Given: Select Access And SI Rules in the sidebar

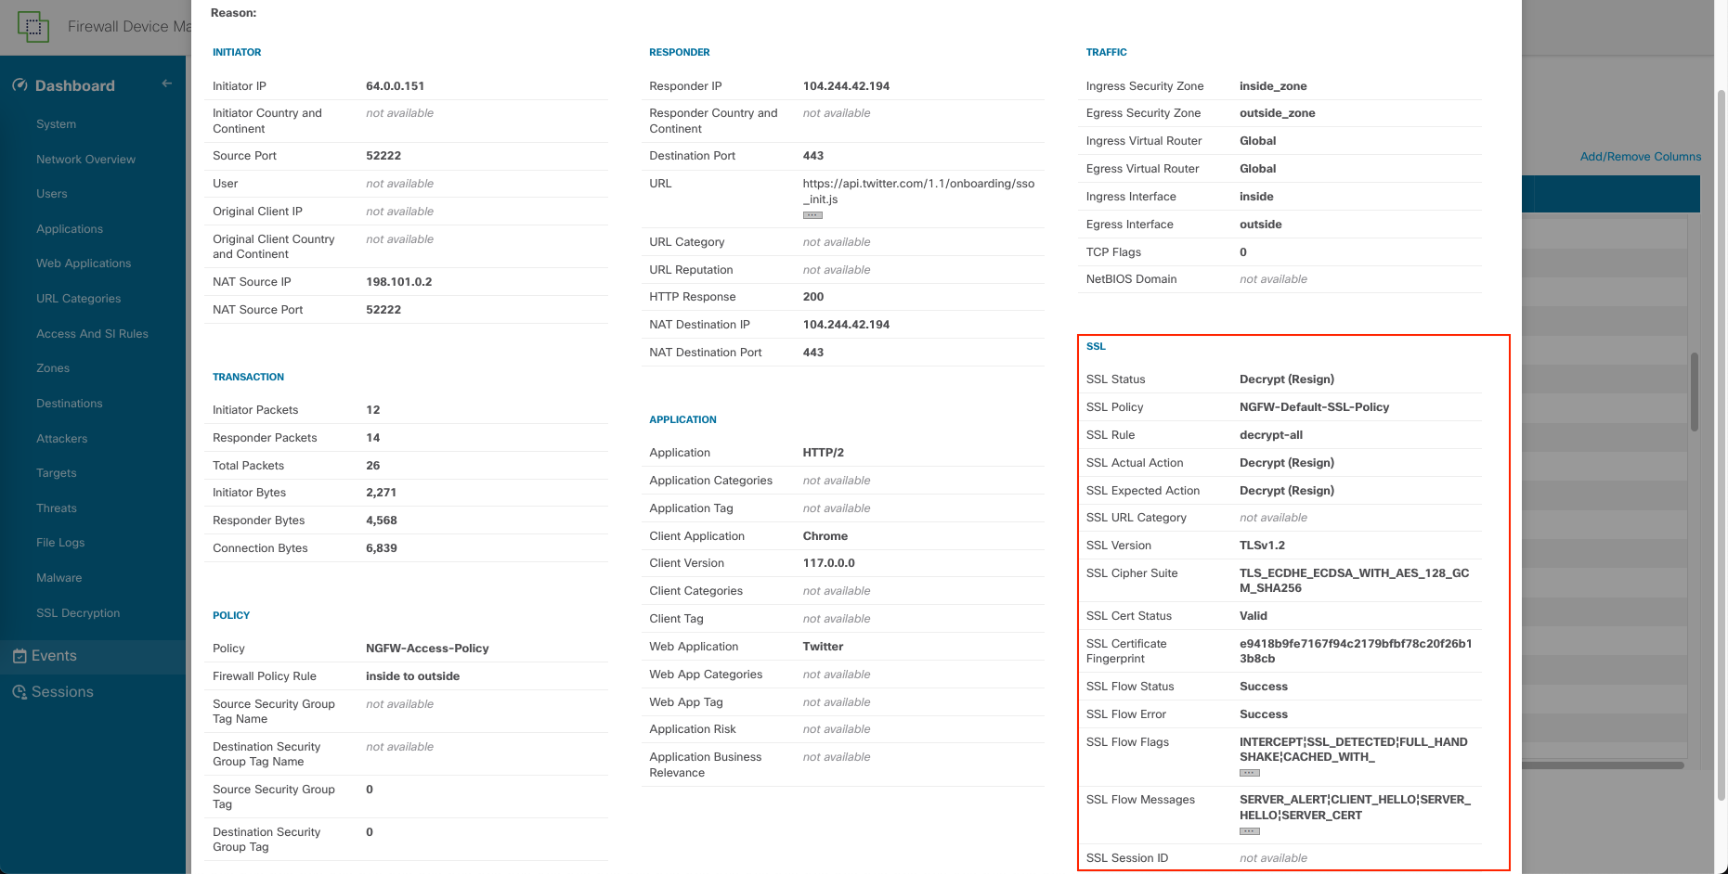Looking at the screenshot, I should [x=92, y=334].
